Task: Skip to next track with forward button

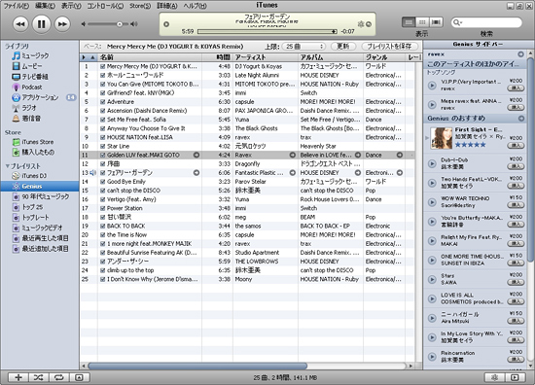Action: 62,24
